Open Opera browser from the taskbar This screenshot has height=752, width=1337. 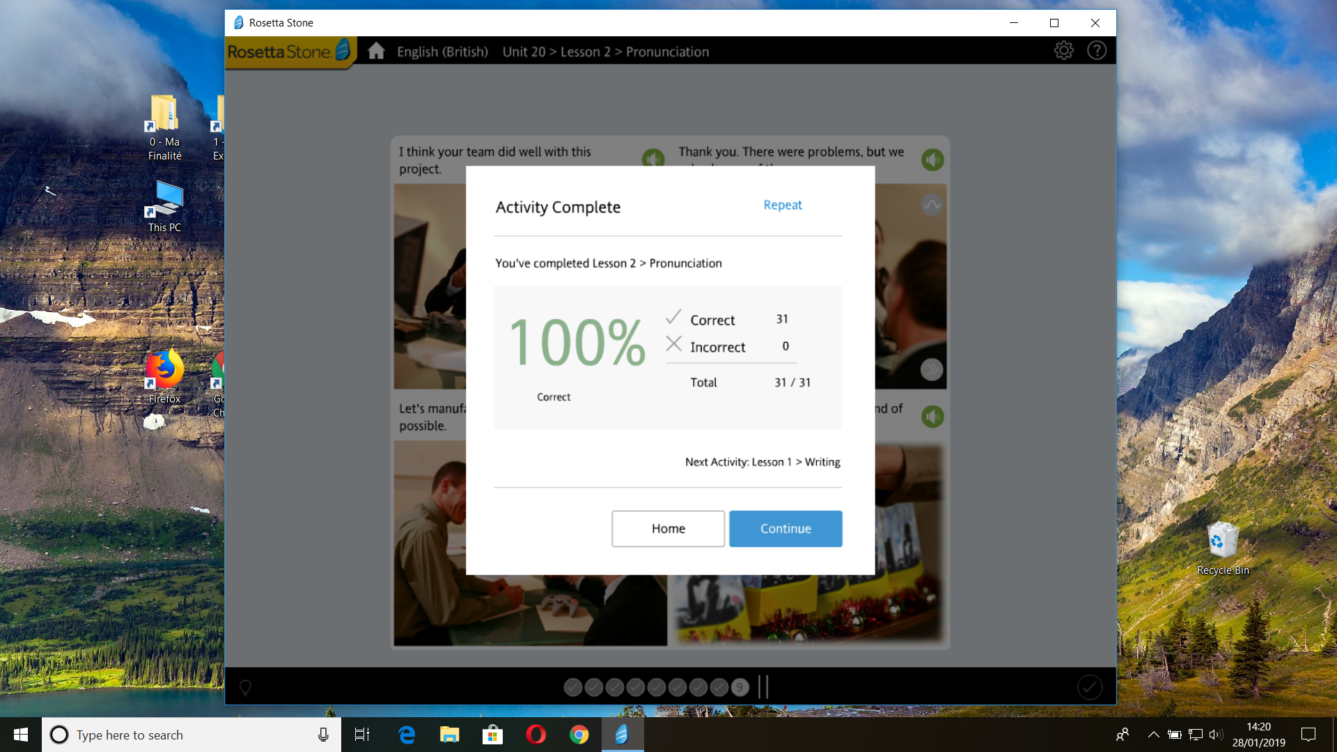(x=536, y=735)
